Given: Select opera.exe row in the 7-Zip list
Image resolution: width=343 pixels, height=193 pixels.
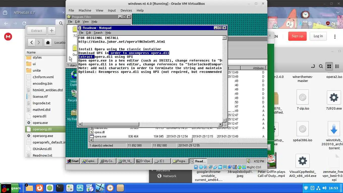Looking at the screenshot, I should (178, 136).
